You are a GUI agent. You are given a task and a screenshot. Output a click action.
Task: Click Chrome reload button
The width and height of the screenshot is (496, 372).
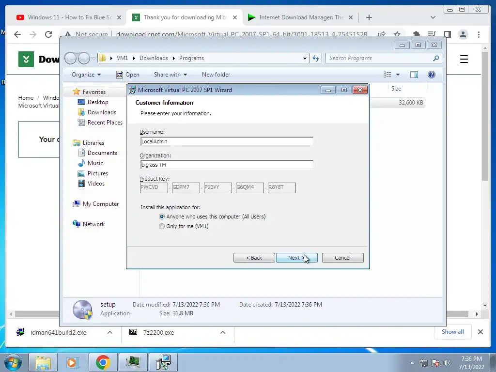(x=48, y=34)
